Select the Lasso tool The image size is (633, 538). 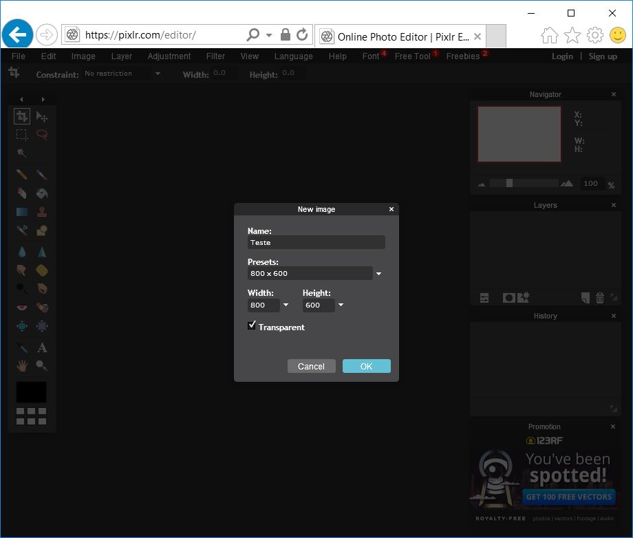(x=42, y=134)
